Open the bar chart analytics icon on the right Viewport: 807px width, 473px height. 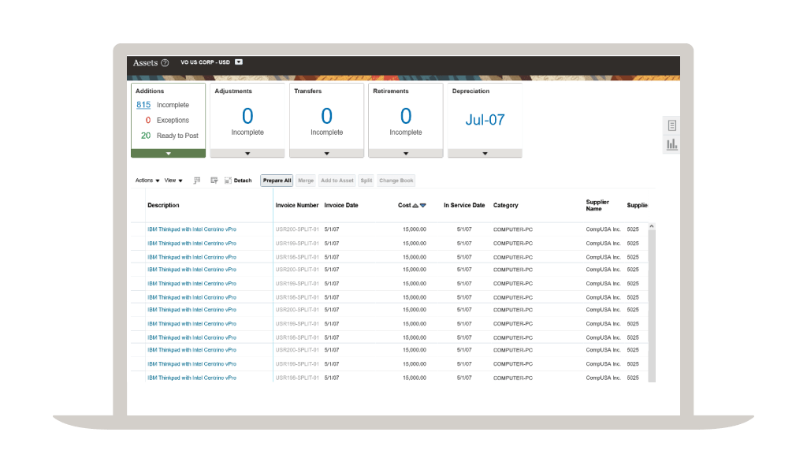tap(671, 143)
